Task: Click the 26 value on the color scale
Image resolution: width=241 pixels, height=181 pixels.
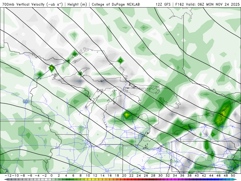Action: 146,176
